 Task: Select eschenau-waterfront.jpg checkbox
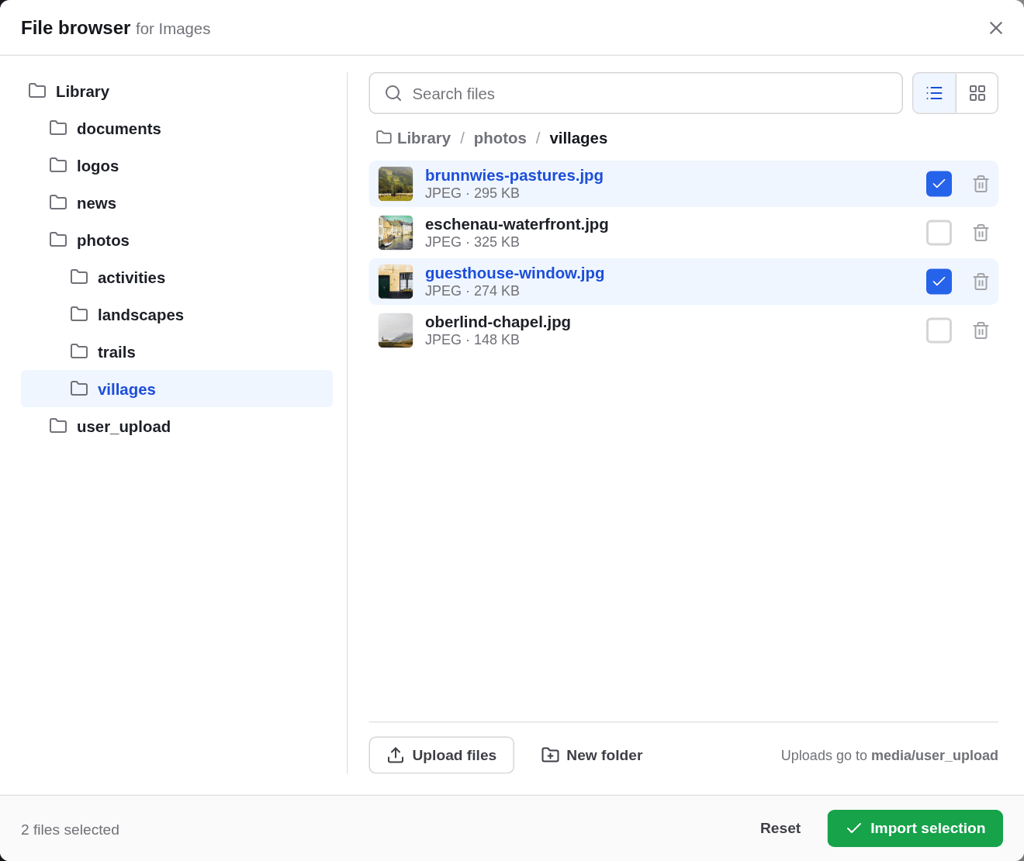[x=939, y=233]
